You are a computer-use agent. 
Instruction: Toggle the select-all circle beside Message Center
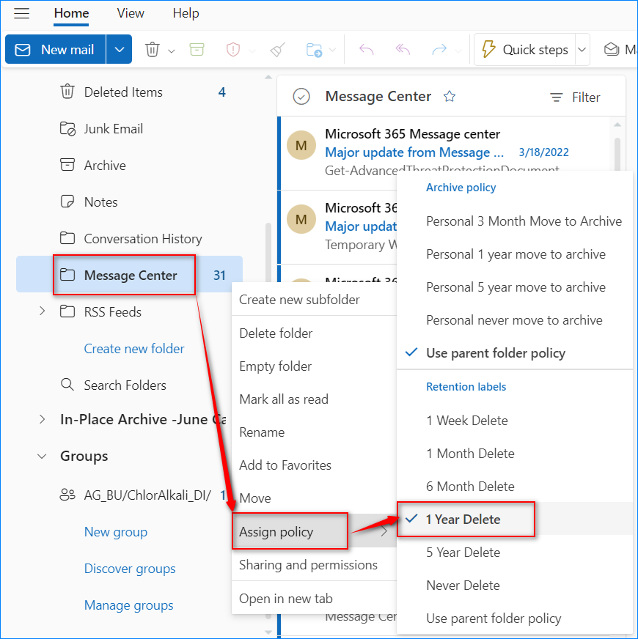coord(301,97)
